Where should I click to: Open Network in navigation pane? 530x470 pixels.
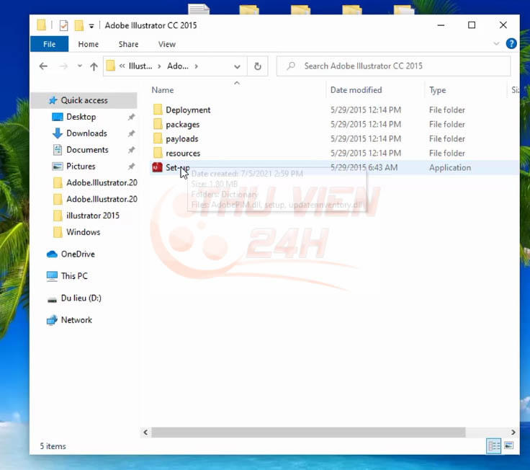coord(76,320)
